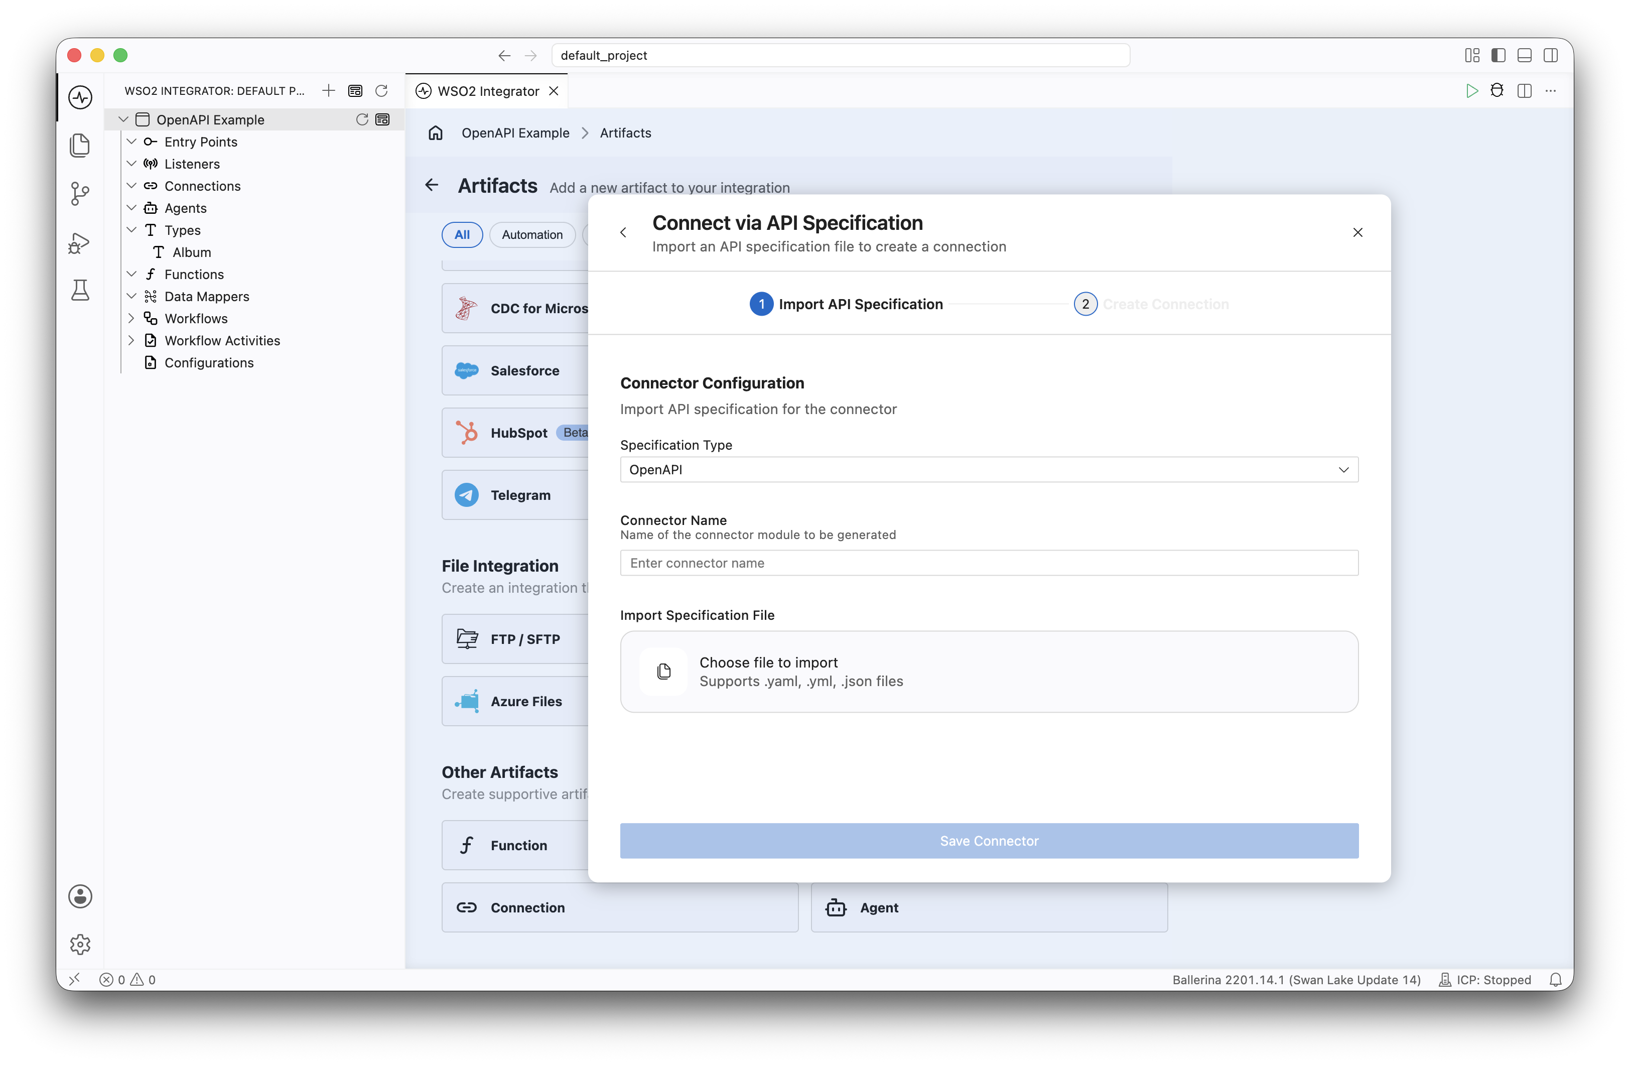The image size is (1630, 1065).
Task: Click the remote window icon in status bar
Action: (x=75, y=979)
